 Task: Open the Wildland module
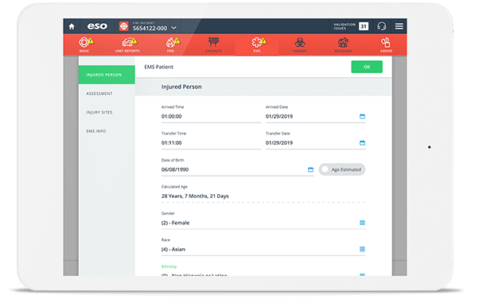(x=343, y=45)
